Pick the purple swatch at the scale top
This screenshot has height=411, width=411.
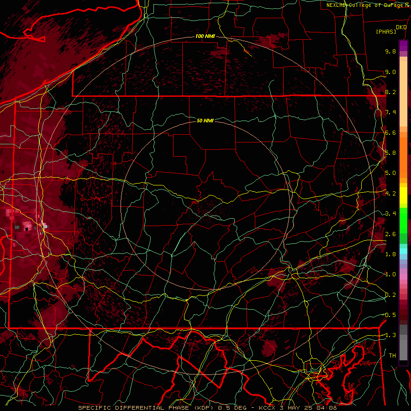(x=403, y=46)
